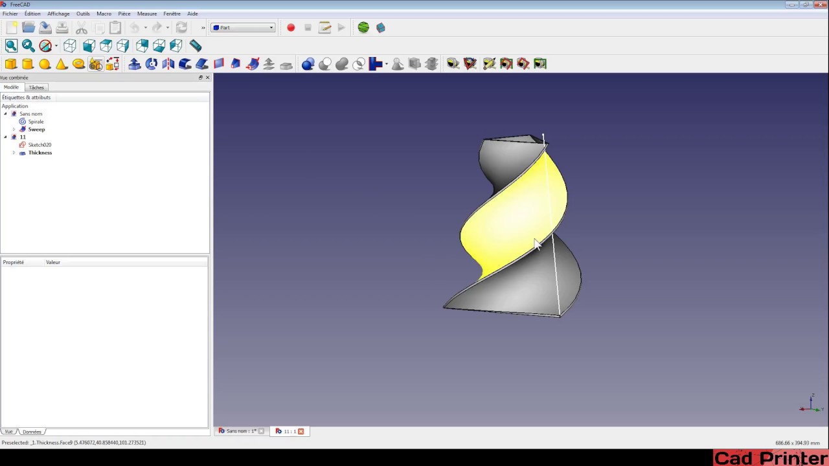This screenshot has height=466, width=829.
Task: Click the Valeur column header
Action: [53, 262]
